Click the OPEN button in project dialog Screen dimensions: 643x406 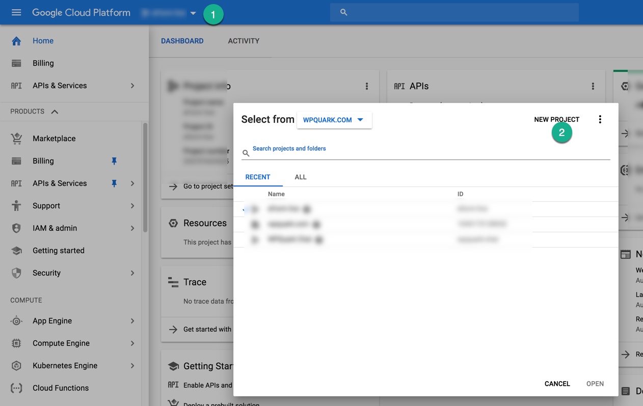point(595,384)
